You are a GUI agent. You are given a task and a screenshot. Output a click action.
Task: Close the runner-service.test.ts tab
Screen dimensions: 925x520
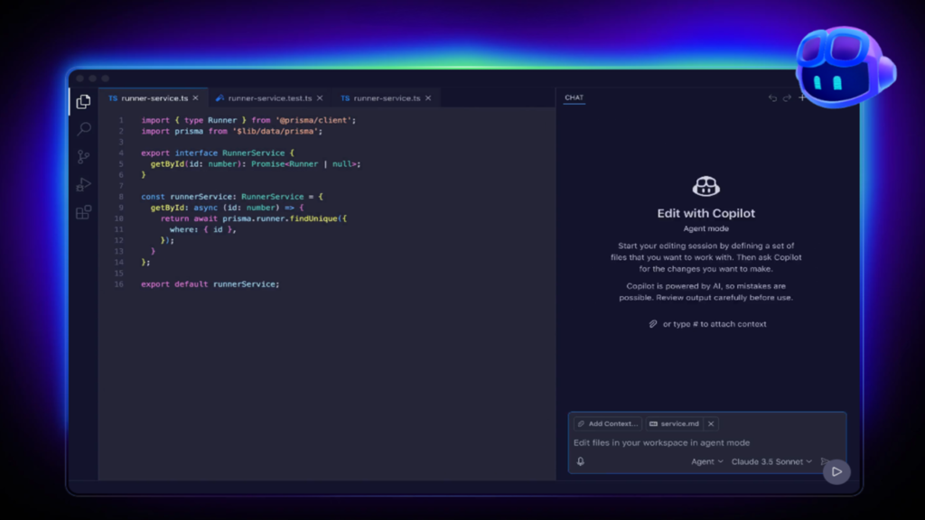click(x=322, y=97)
